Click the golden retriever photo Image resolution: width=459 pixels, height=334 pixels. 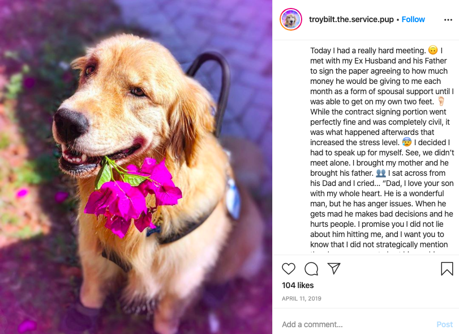(x=136, y=167)
